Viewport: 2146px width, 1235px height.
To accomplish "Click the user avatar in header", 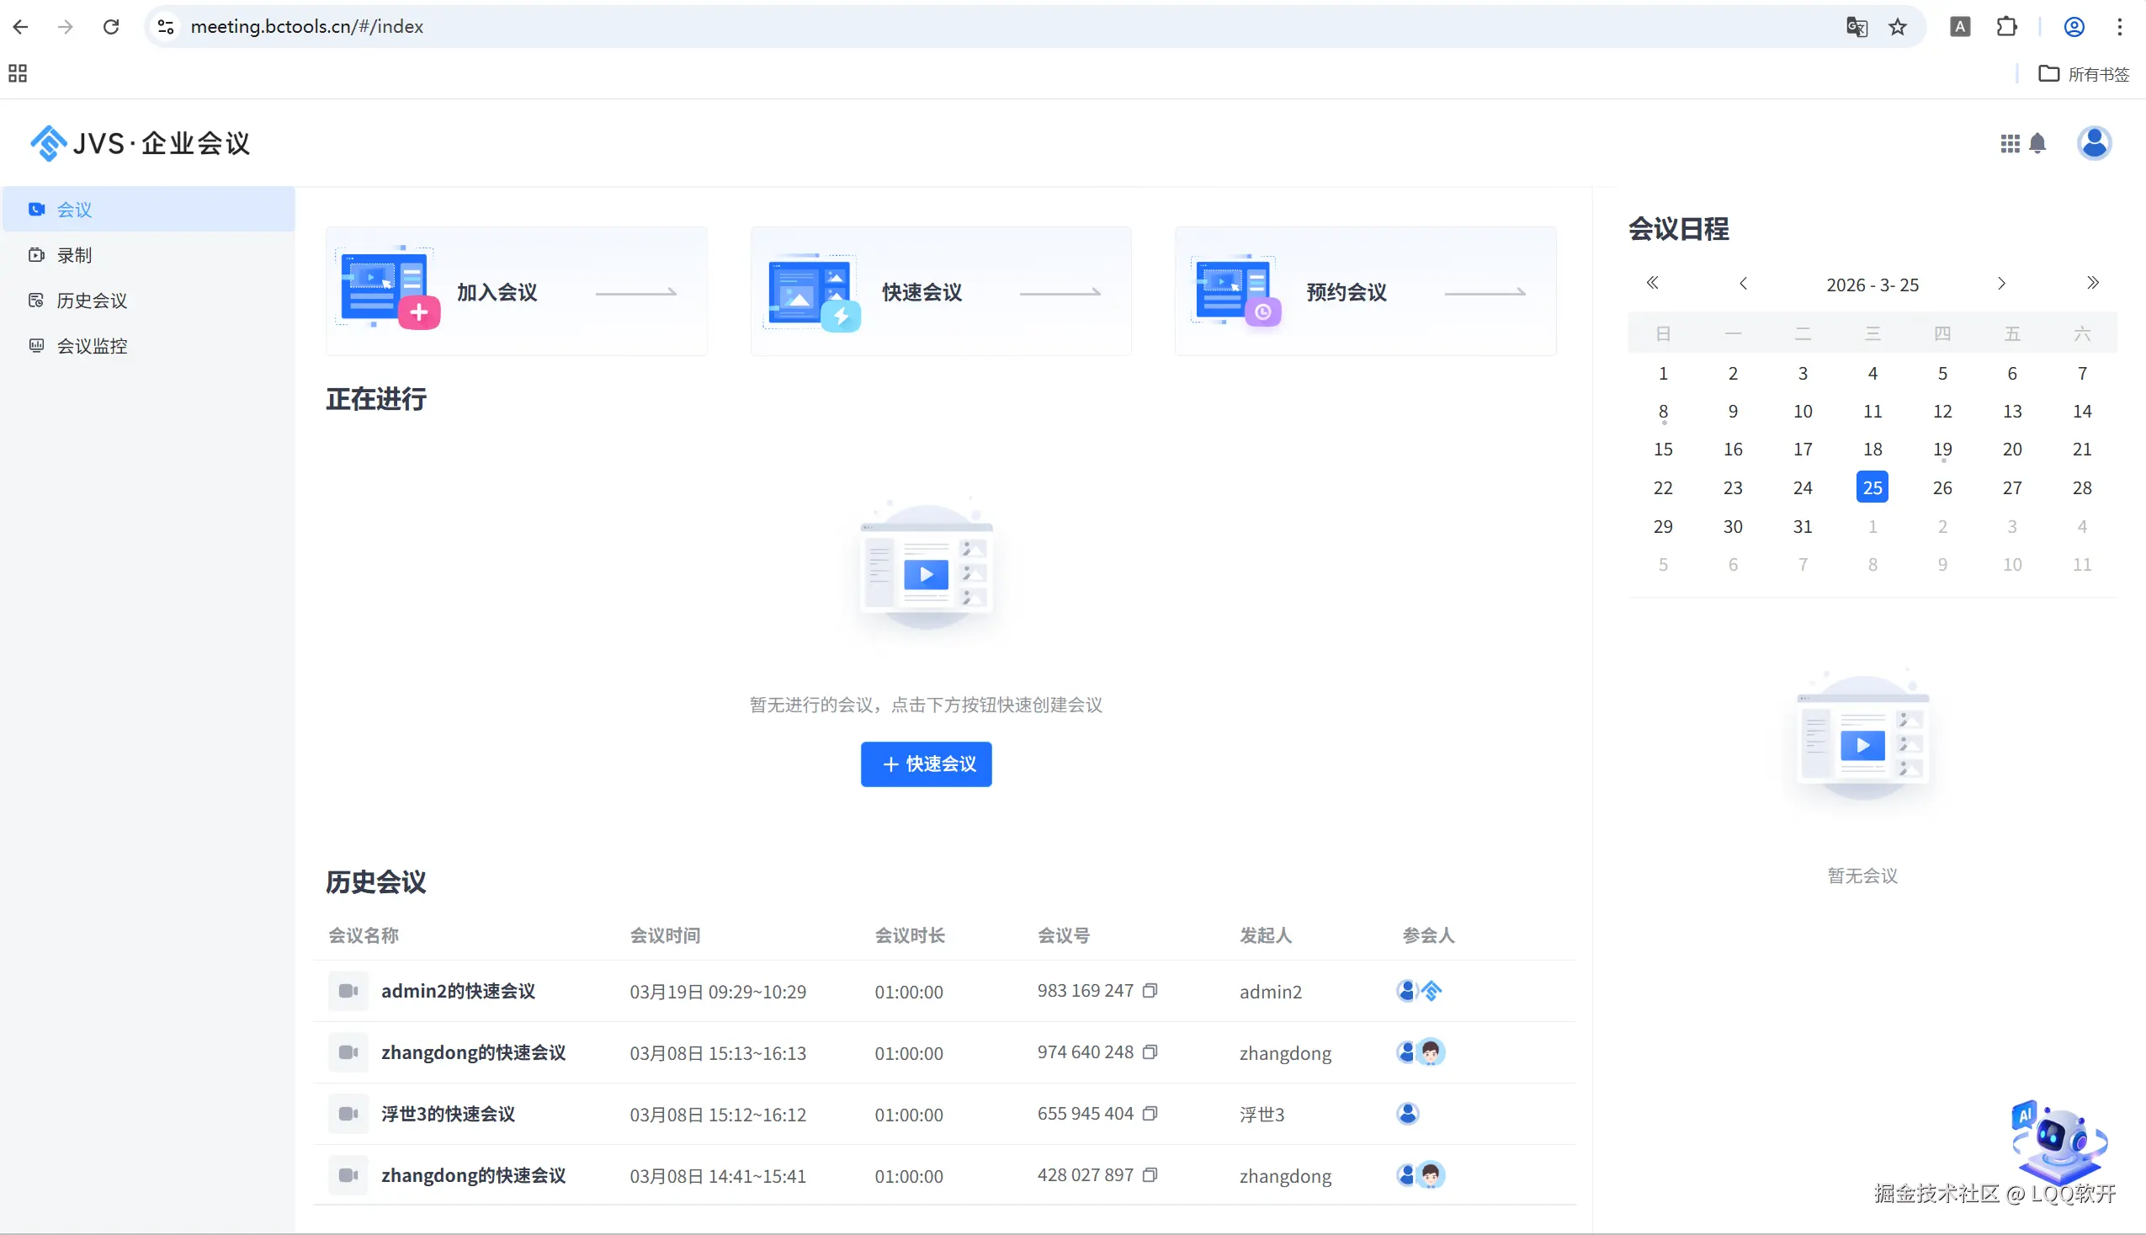I will 2093,143.
